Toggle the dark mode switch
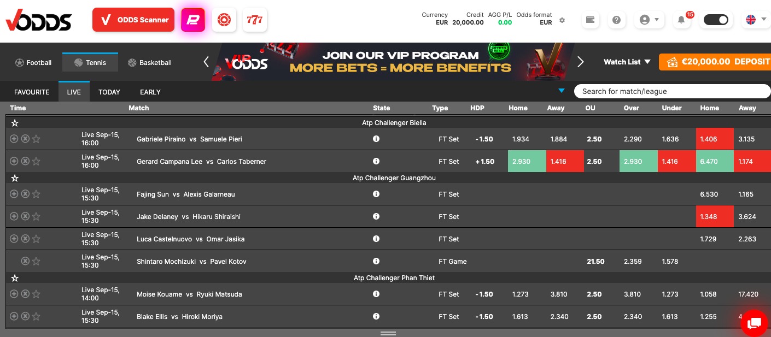This screenshot has height=337, width=771. (x=716, y=20)
